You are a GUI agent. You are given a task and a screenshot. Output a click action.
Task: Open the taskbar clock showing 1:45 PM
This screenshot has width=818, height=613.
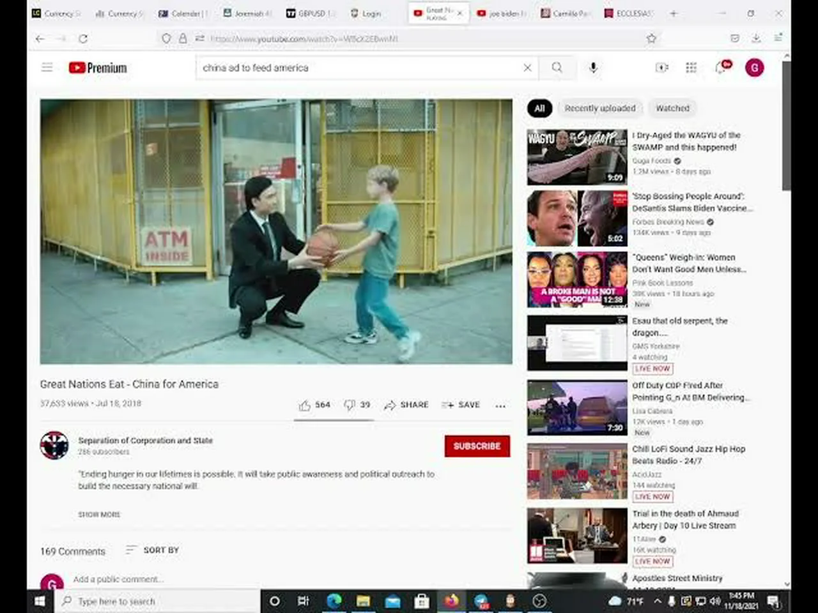tap(741, 601)
